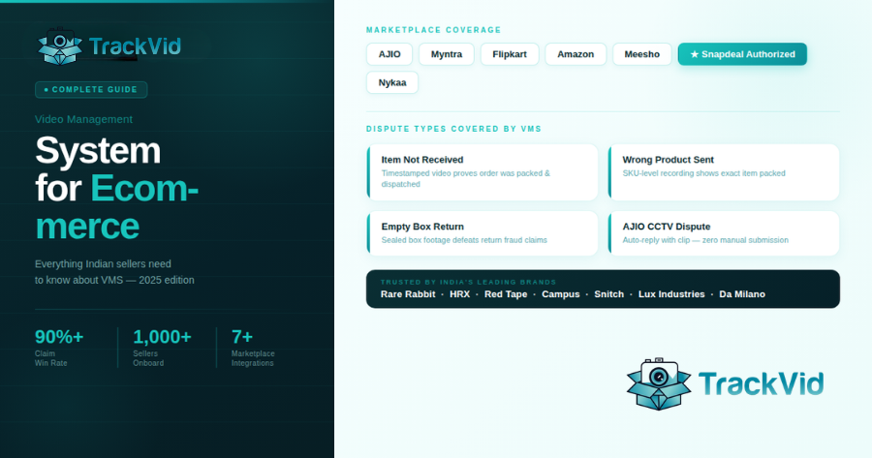Select the Meesho marketplace chip
The image size is (872, 458).
pyautogui.click(x=641, y=54)
